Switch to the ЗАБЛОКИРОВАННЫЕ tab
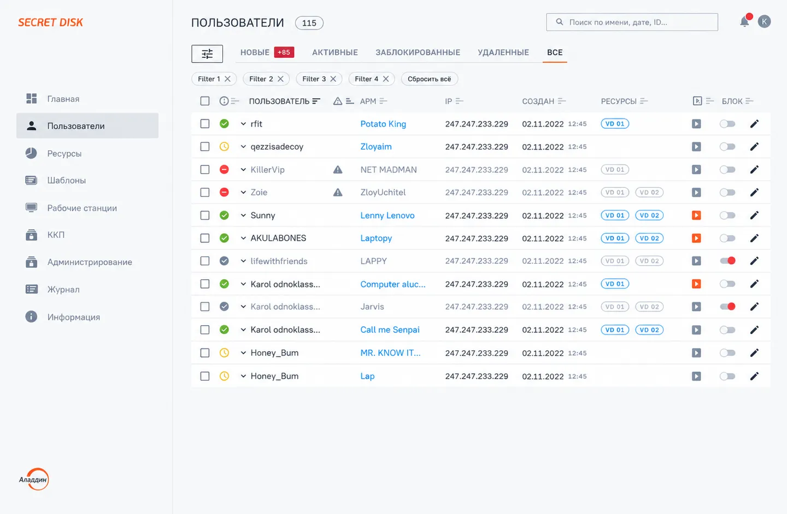Image resolution: width=787 pixels, height=514 pixels. 418,52
